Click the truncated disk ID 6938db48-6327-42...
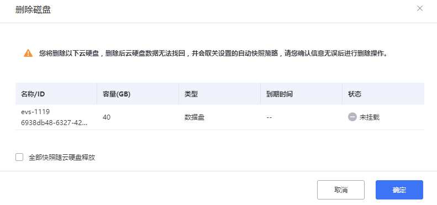 54,123
